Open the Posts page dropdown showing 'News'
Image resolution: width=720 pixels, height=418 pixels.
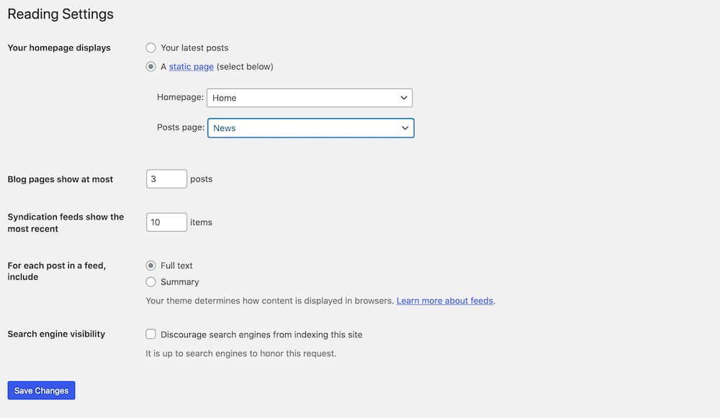pyautogui.click(x=310, y=127)
